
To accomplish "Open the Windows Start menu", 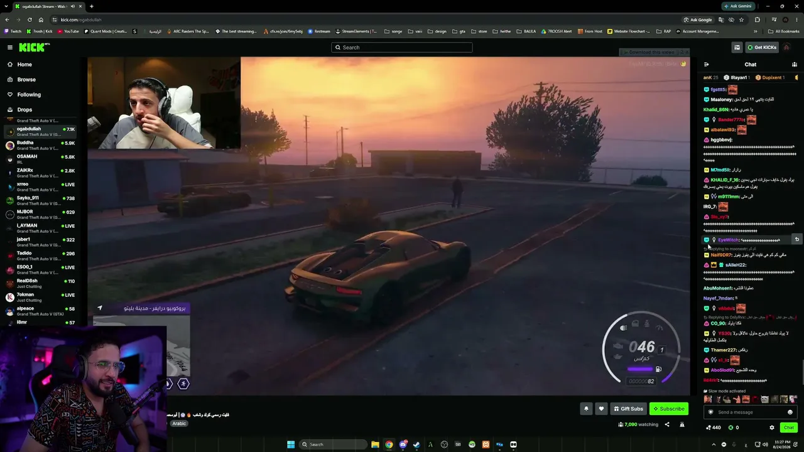I will [x=291, y=444].
